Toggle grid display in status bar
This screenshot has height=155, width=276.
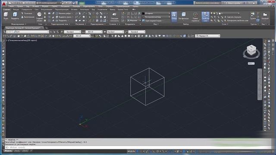pos(138,151)
